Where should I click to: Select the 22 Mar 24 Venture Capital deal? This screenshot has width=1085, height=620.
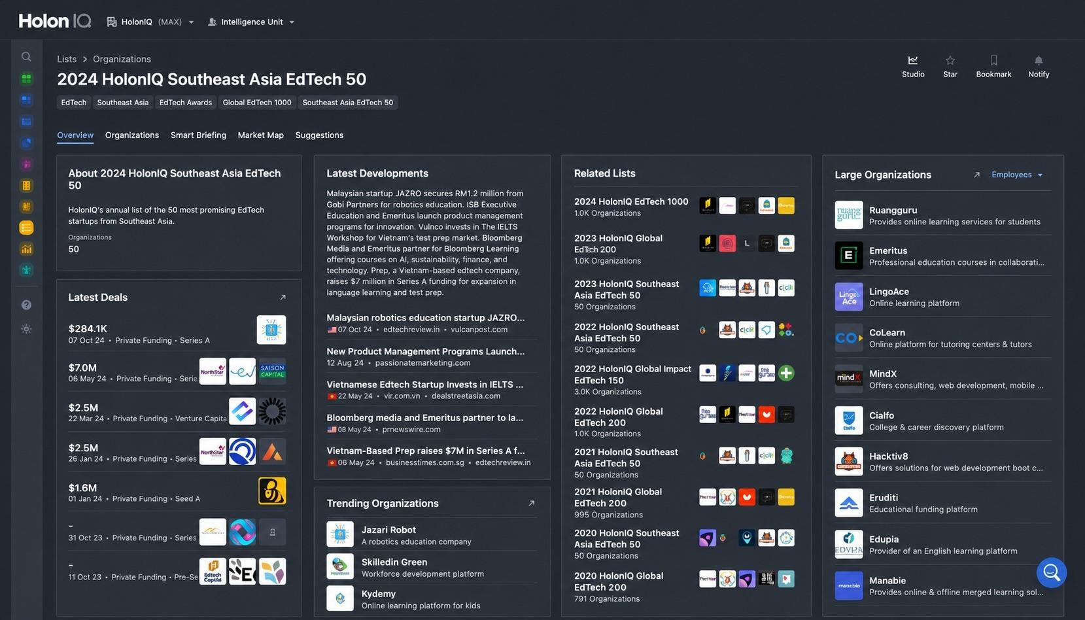177,413
